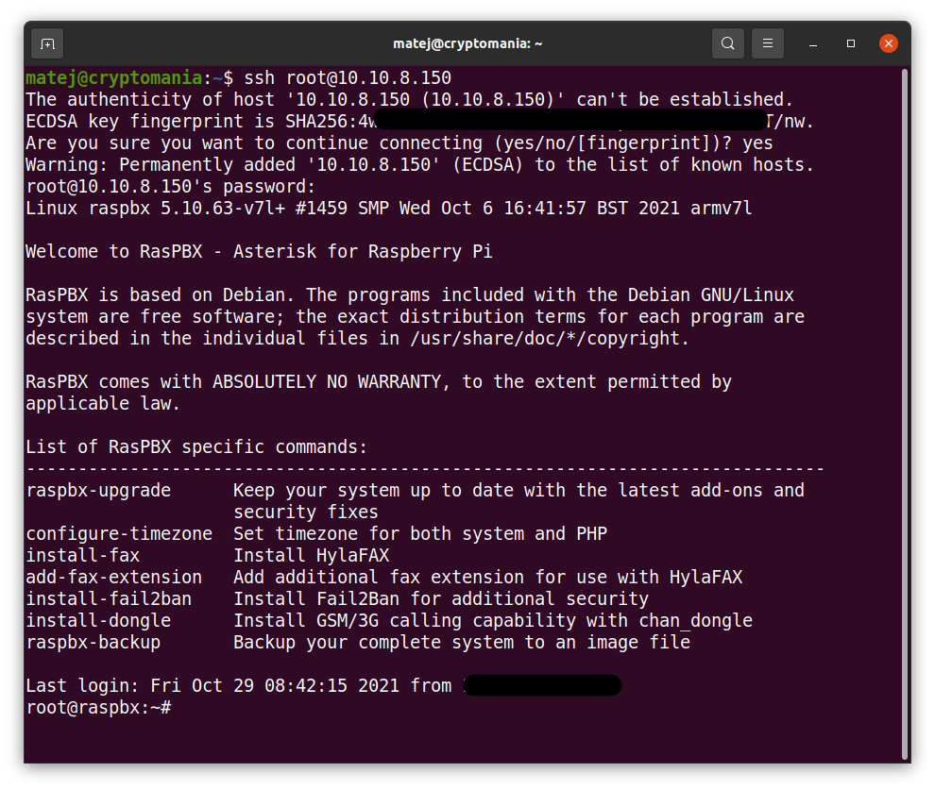Open the terminal search icon
935x790 pixels.
point(726,43)
